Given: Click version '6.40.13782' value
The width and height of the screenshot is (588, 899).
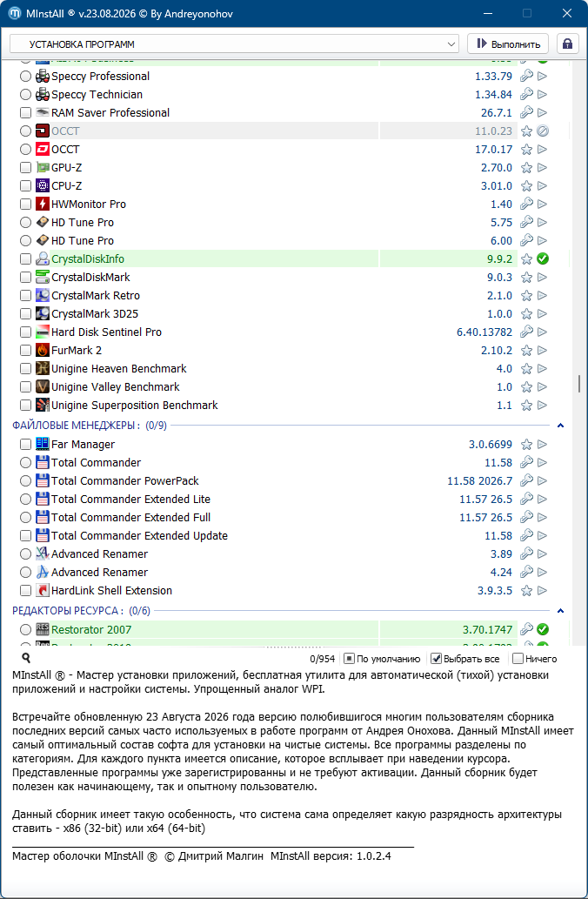Looking at the screenshot, I should [484, 332].
